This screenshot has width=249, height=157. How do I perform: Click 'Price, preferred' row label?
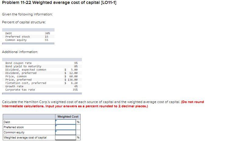tap(19, 80)
